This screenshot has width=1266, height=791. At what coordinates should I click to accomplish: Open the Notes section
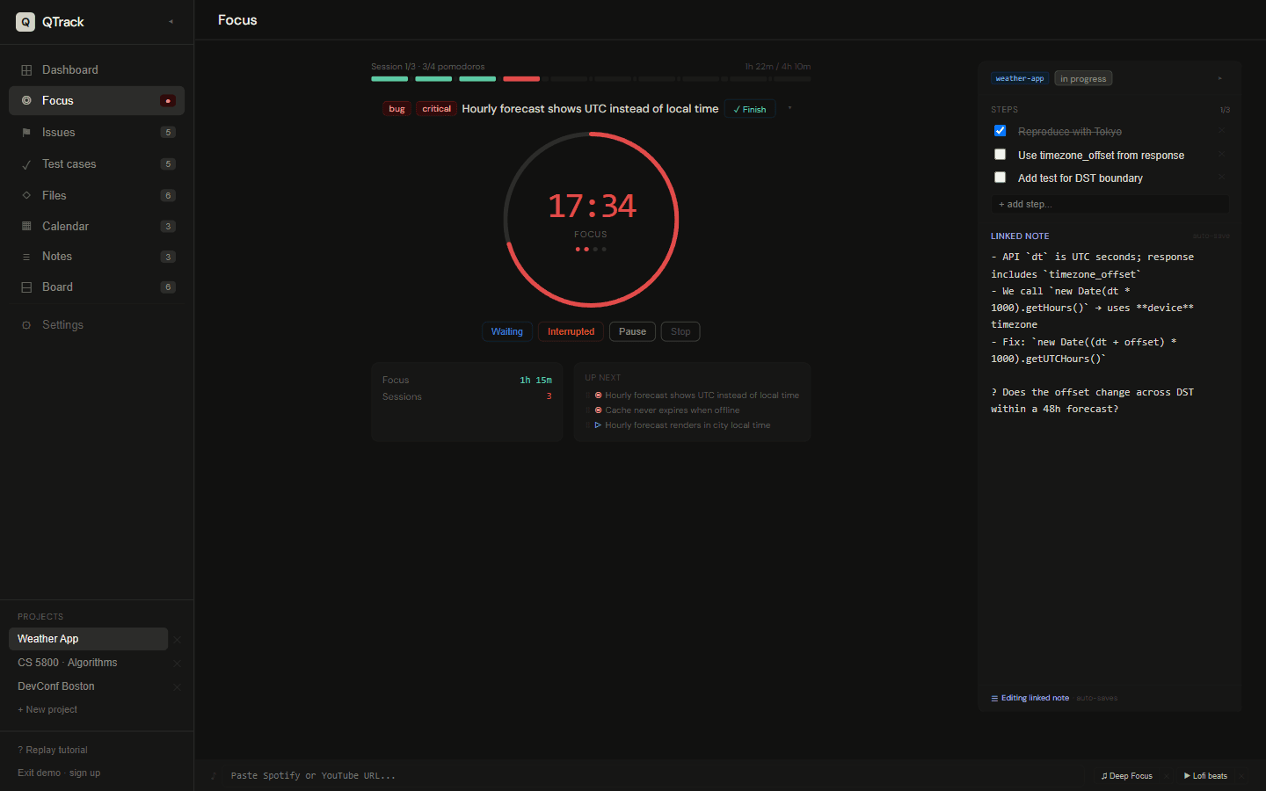97,257
